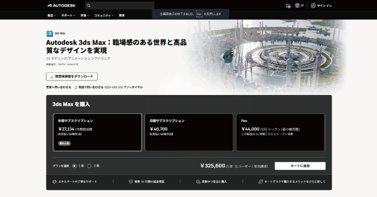Click エキスパートの丁寧なサポート headset icon

click(55, 182)
